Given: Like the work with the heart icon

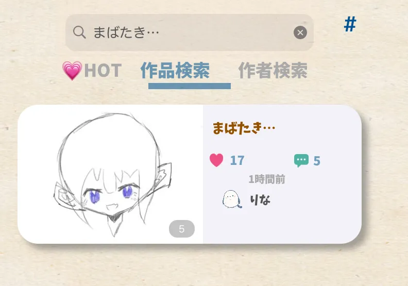Looking at the screenshot, I should (x=216, y=160).
